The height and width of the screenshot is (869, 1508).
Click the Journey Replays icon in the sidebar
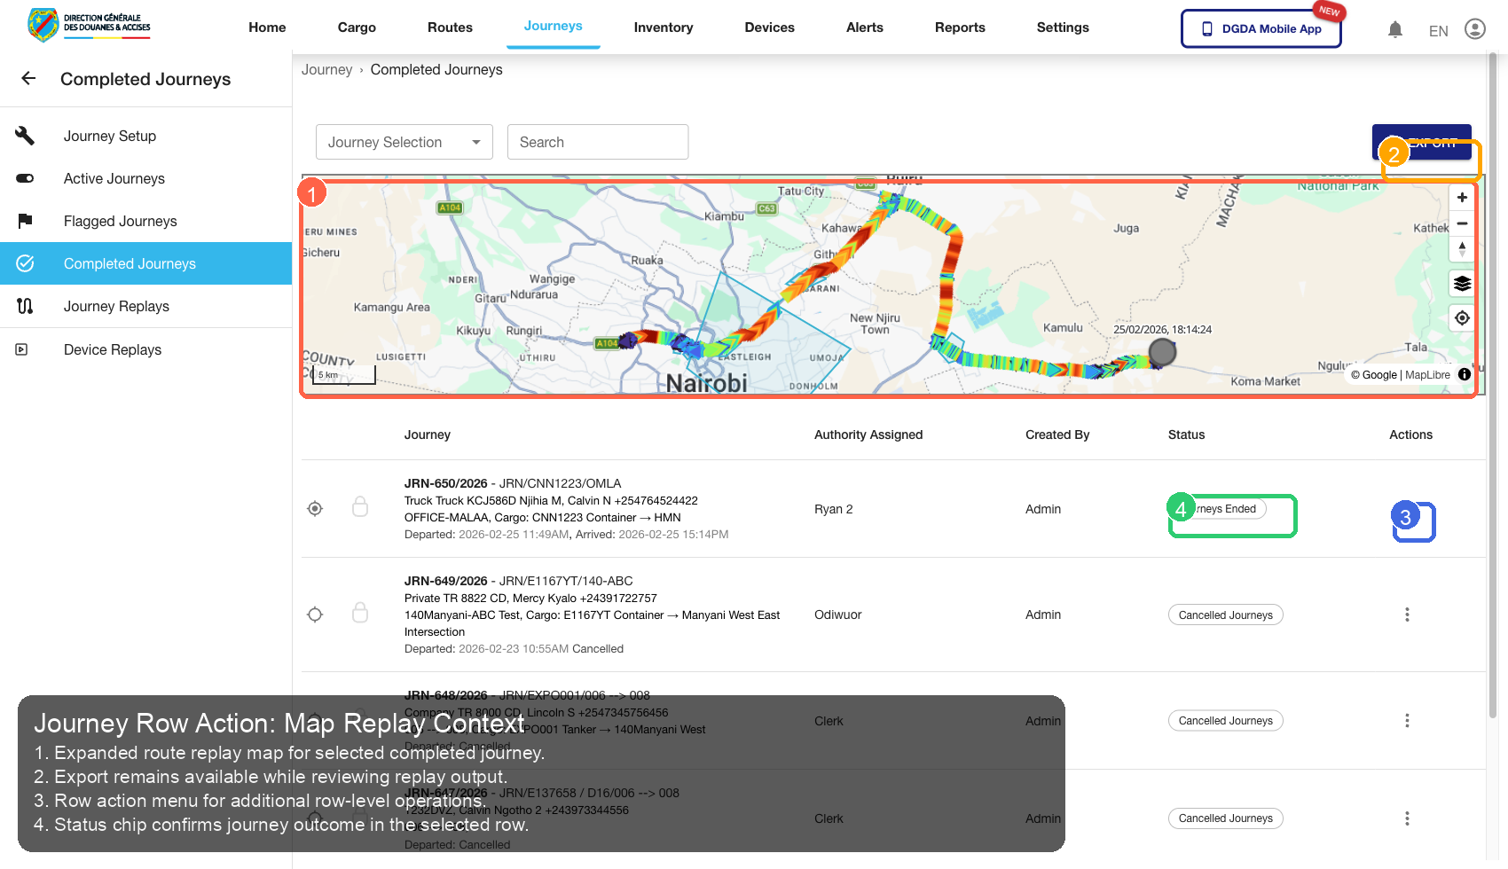point(24,306)
